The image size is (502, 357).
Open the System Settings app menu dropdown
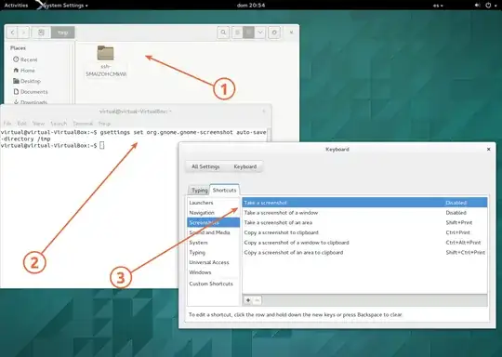pyautogui.click(x=65, y=6)
